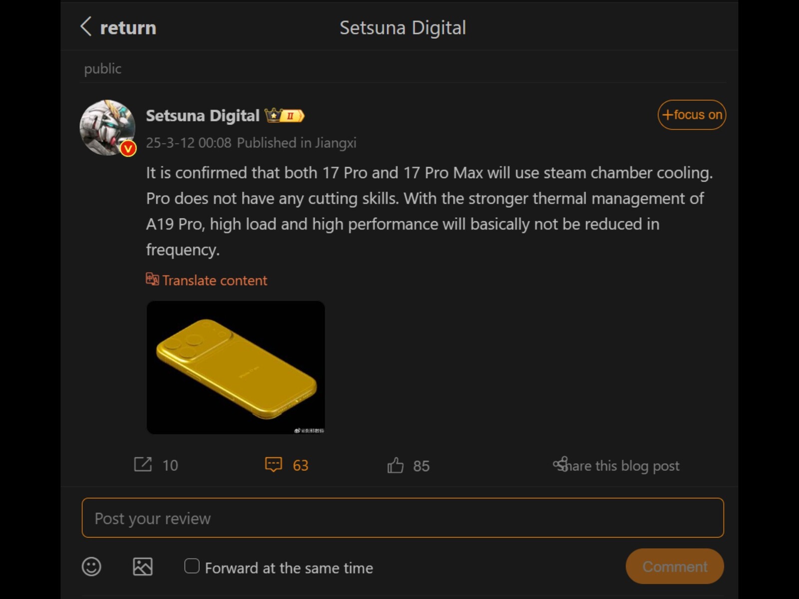Open comments via the speech bubble icon

pos(273,465)
